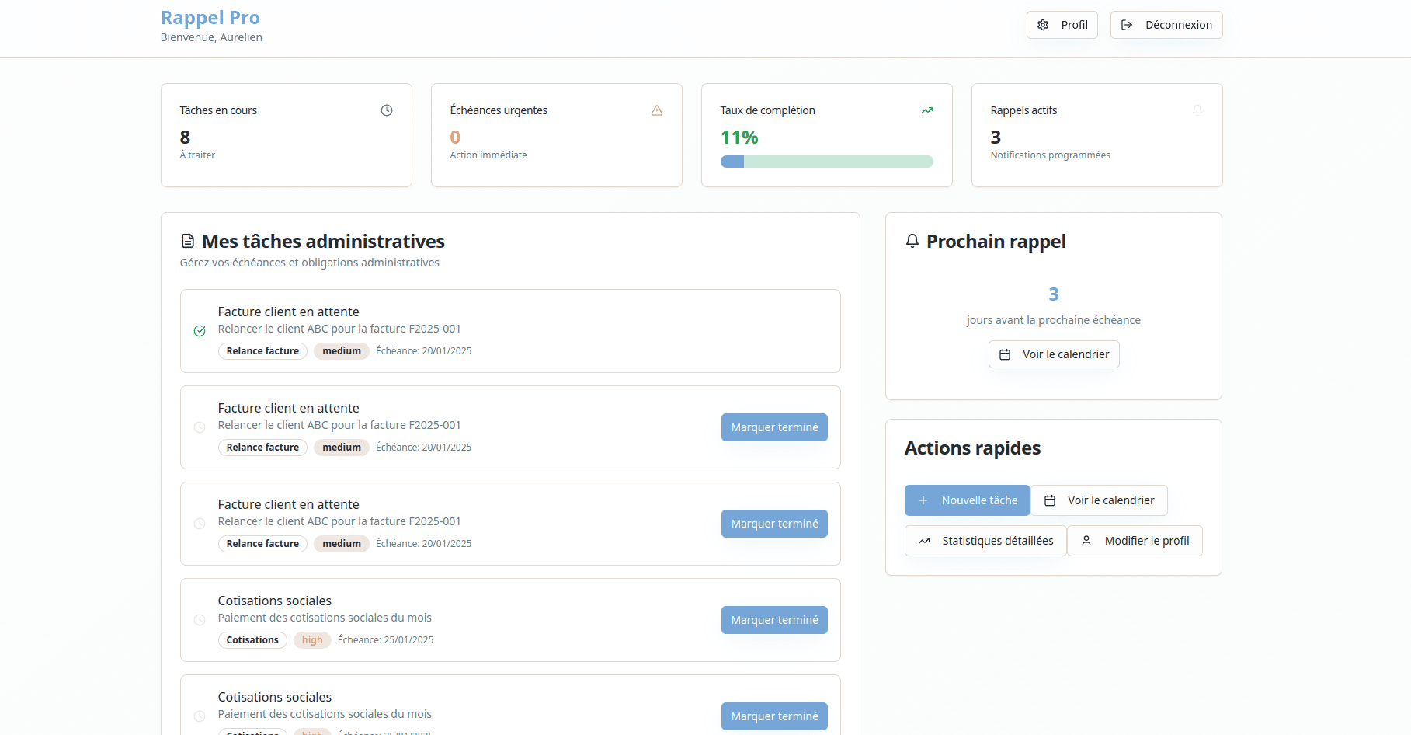Click the document icon beside Mes tâches administratives
The height and width of the screenshot is (735, 1411).
point(188,242)
